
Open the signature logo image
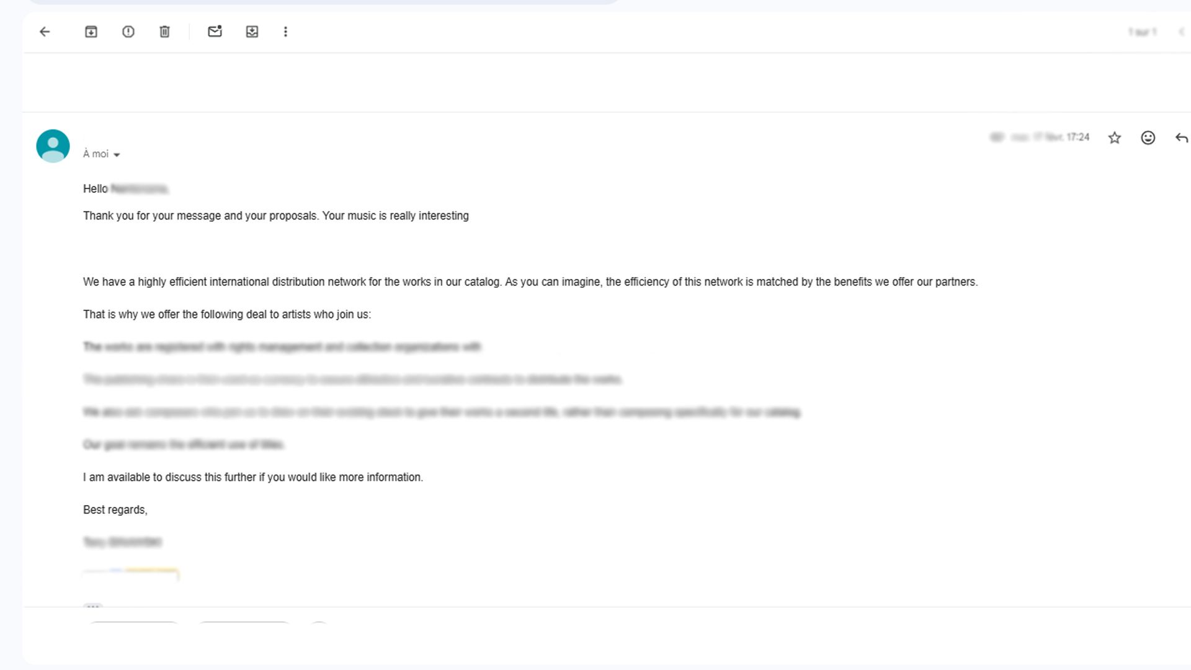click(131, 574)
